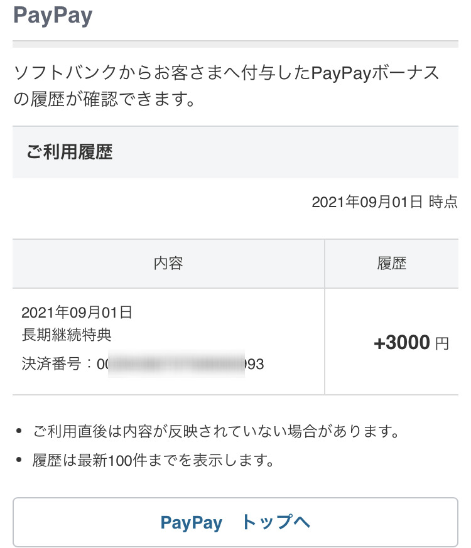This screenshot has width=471, height=548.
Task: Click the 決済番号 label
Action: pyautogui.click(x=53, y=364)
